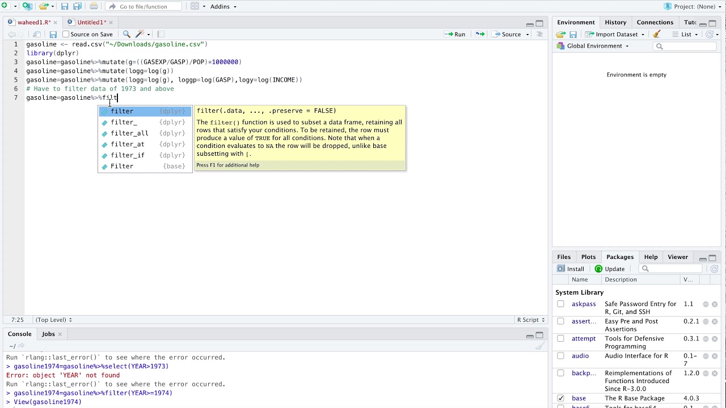
Task: Load the askpass package checkbox
Action: (560, 304)
